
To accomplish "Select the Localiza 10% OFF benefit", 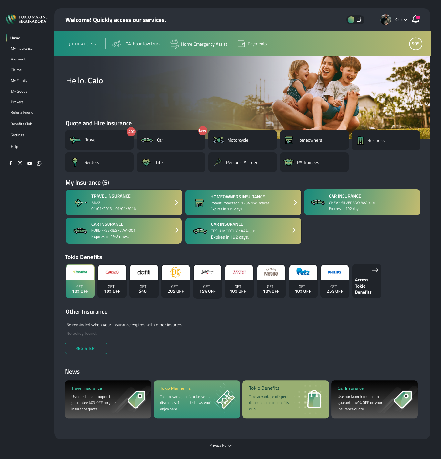I will [80, 281].
